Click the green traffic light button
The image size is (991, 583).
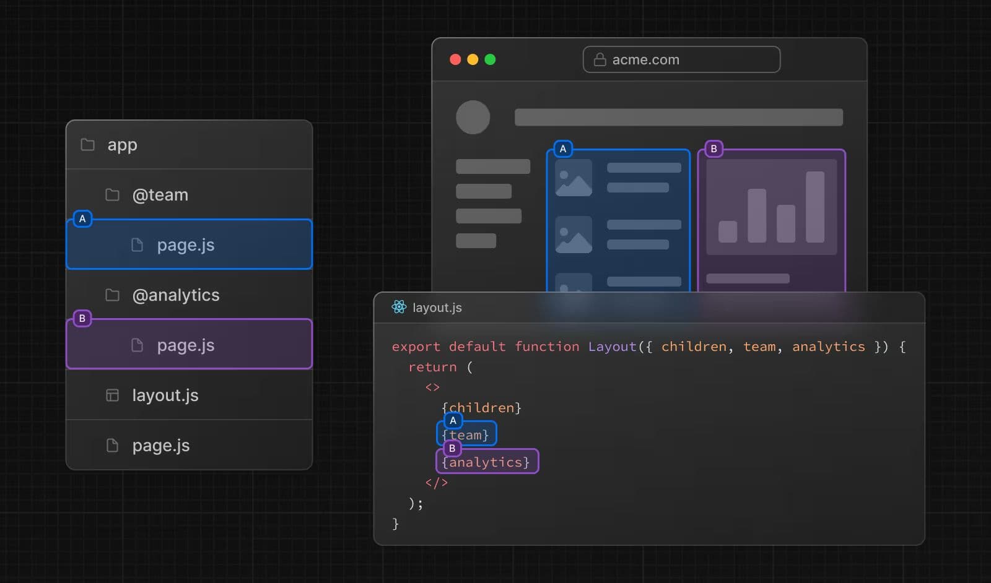click(x=490, y=59)
